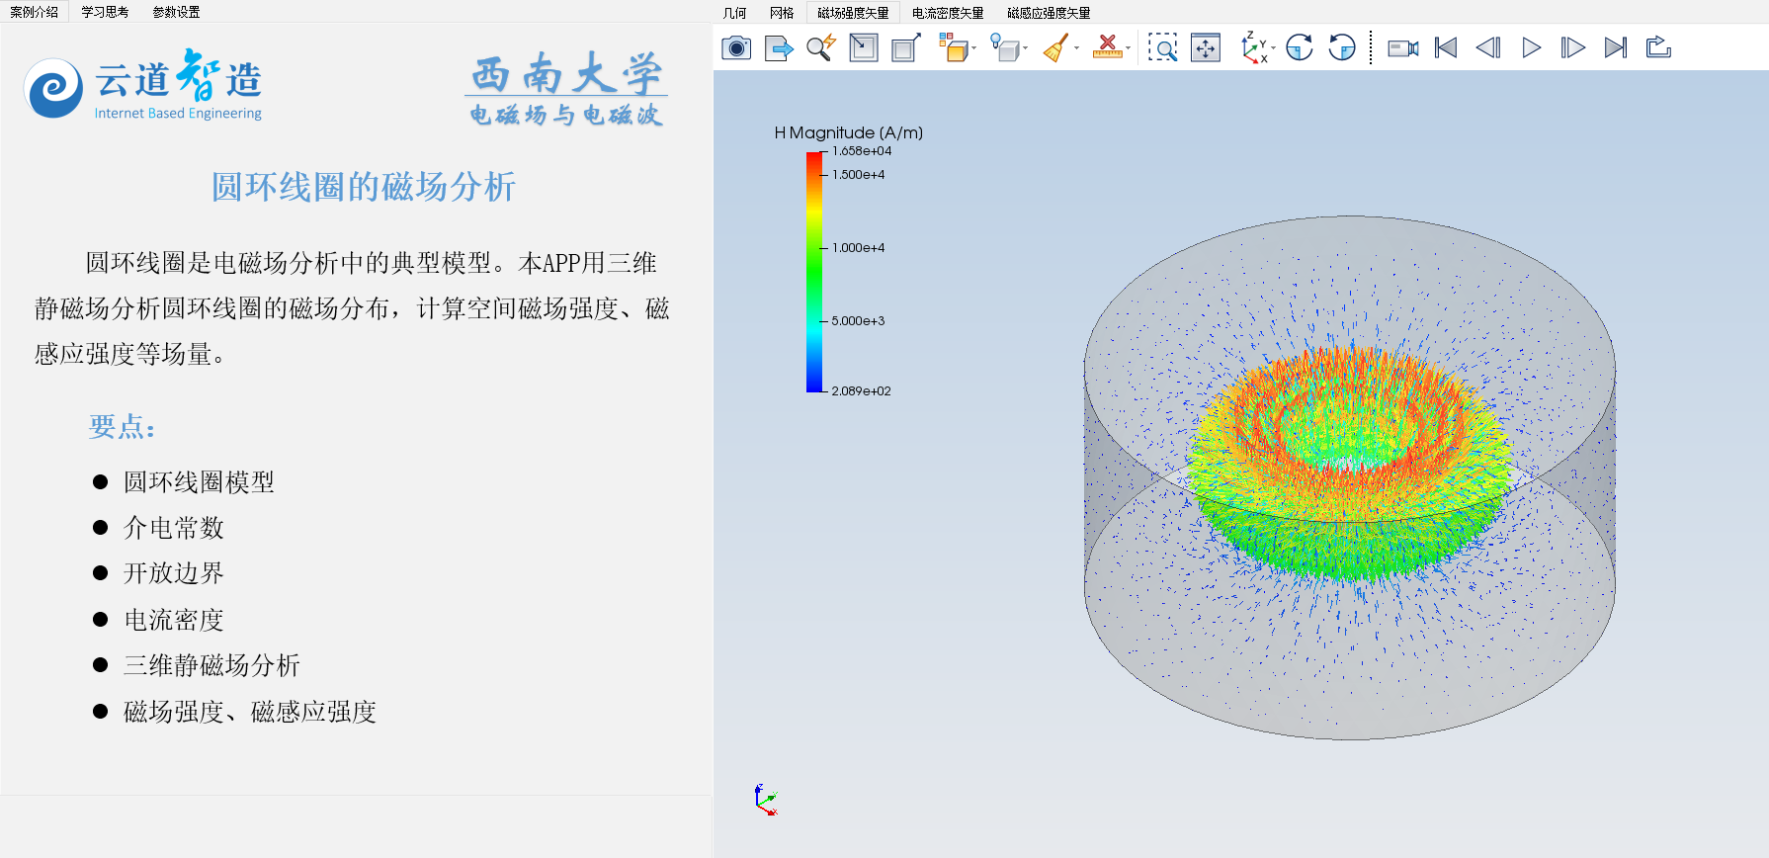Click the bullet text 介电常数
The image size is (1769, 858).
pyautogui.click(x=174, y=528)
